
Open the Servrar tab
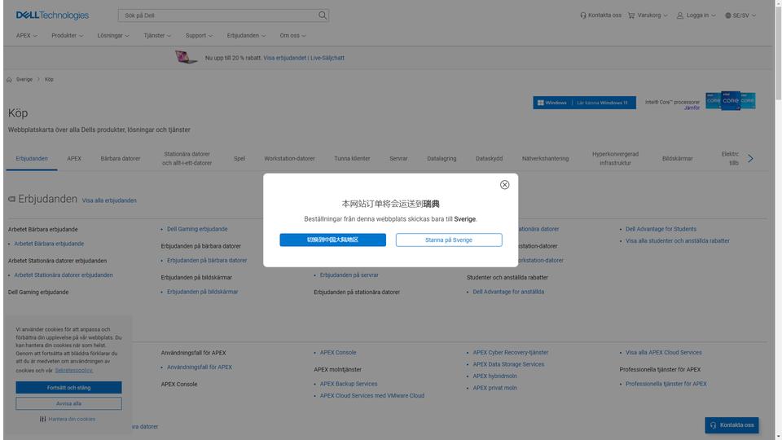point(398,159)
